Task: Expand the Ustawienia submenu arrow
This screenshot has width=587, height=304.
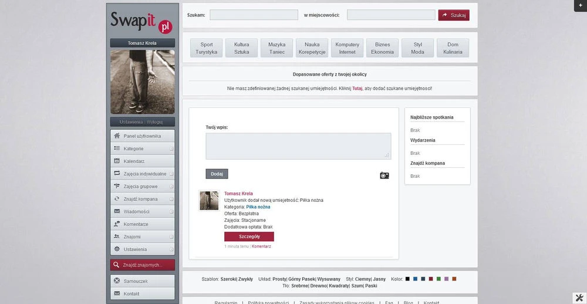Action: coord(171,249)
